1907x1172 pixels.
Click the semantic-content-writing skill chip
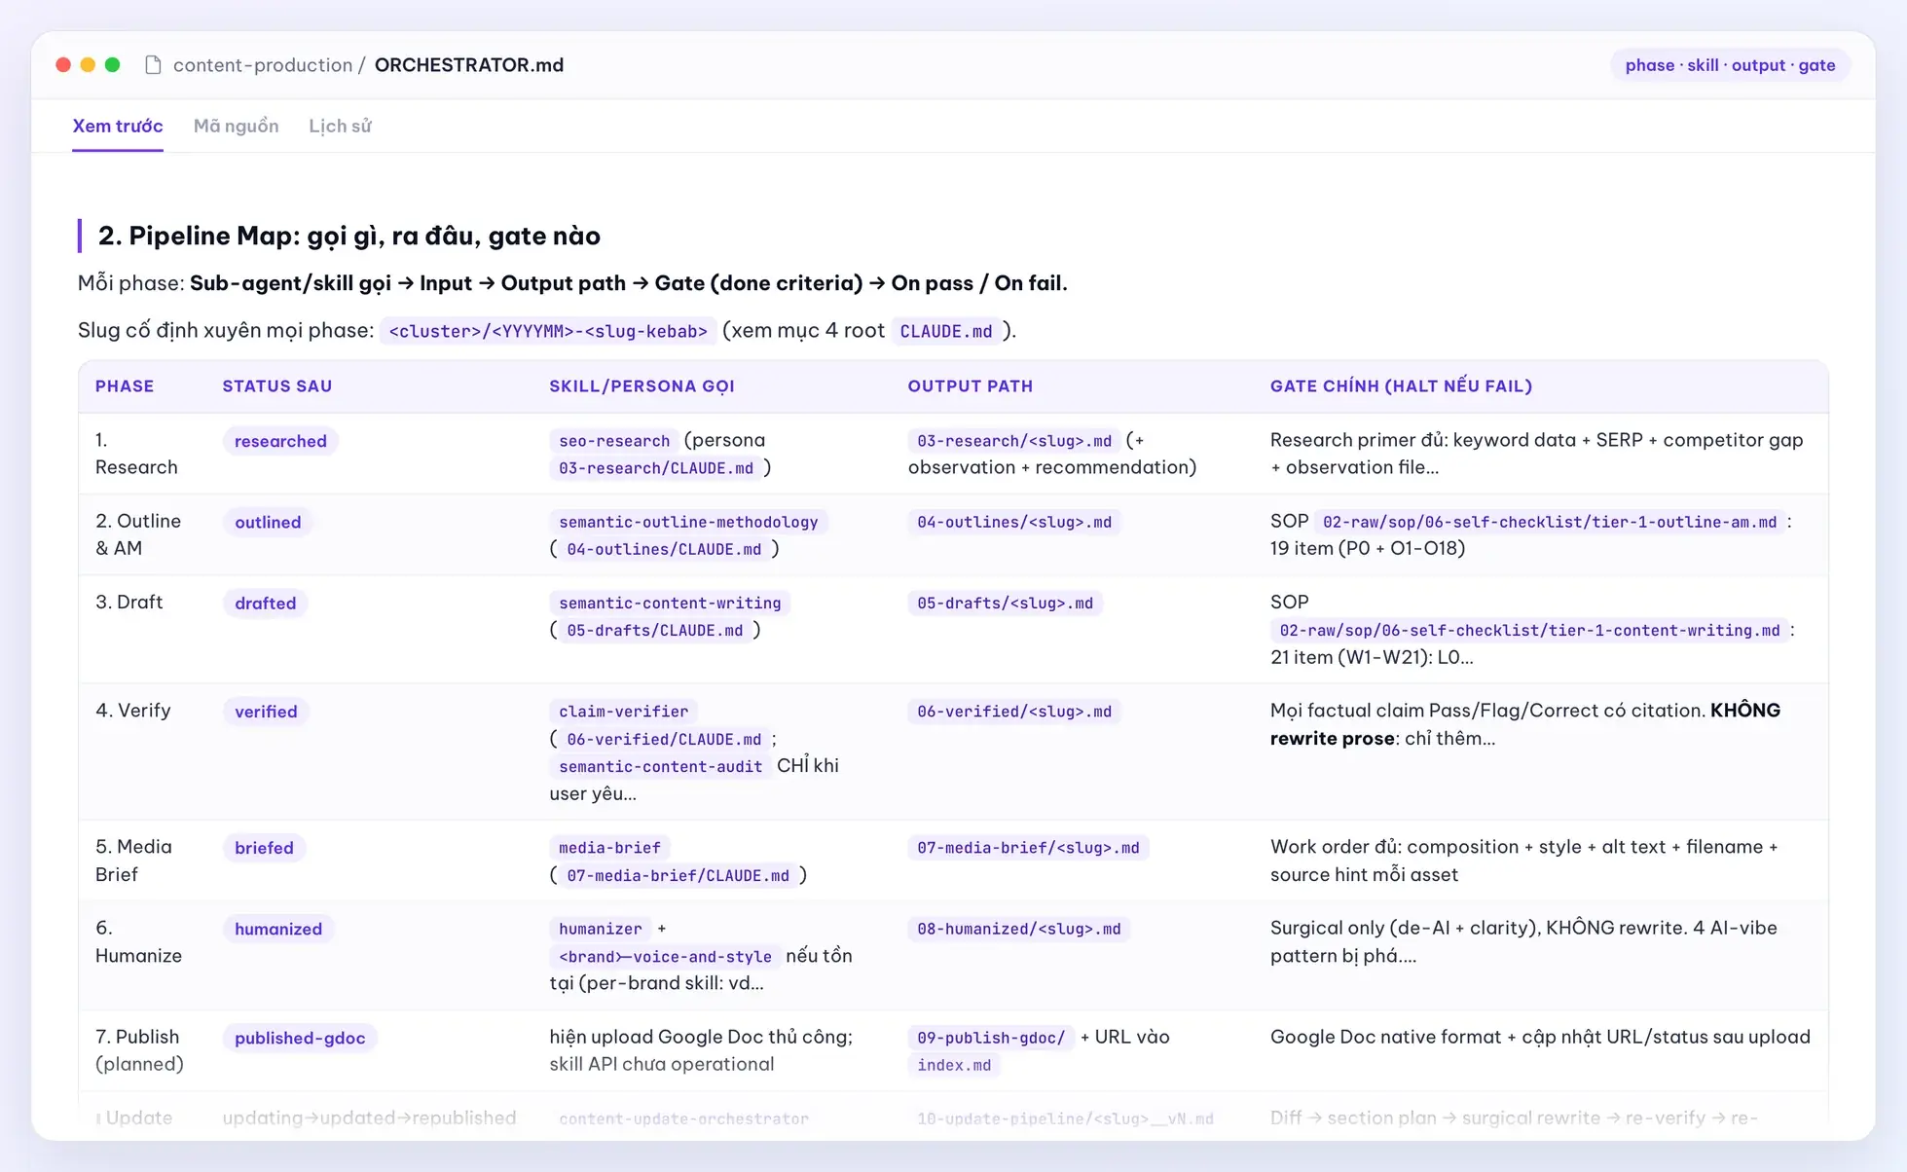coord(670,604)
